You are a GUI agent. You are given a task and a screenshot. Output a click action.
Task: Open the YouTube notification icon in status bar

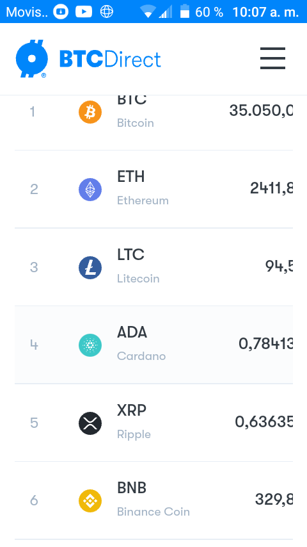(84, 12)
